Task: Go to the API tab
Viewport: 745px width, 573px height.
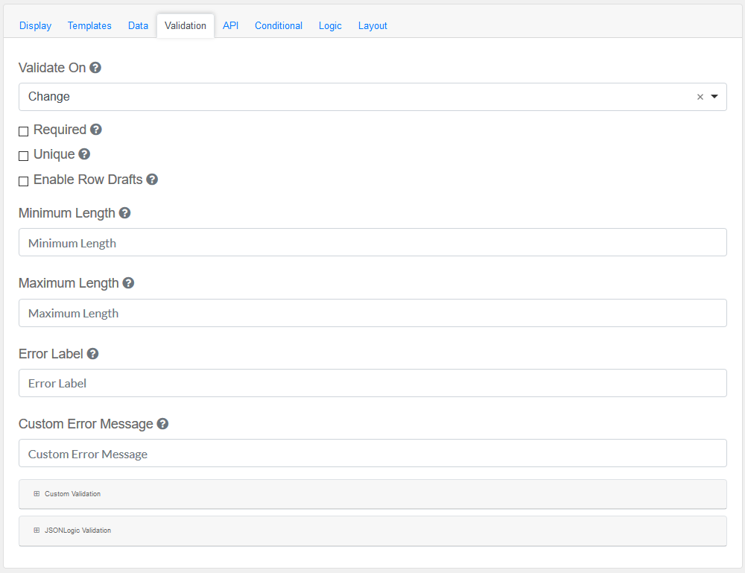Action: pyautogui.click(x=231, y=25)
